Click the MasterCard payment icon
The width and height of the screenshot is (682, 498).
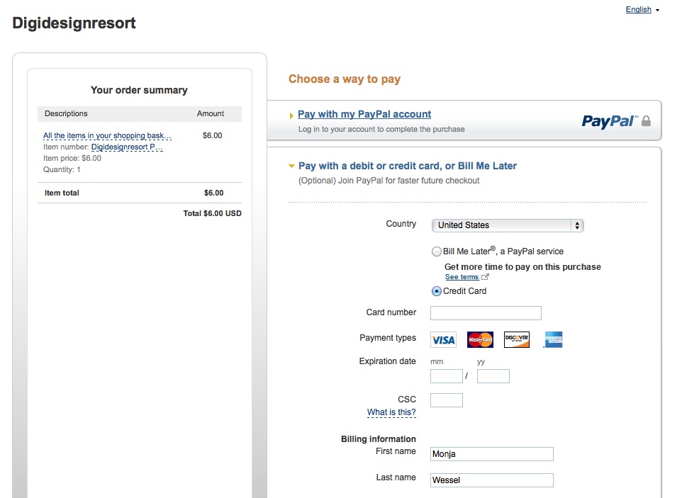[x=480, y=340]
